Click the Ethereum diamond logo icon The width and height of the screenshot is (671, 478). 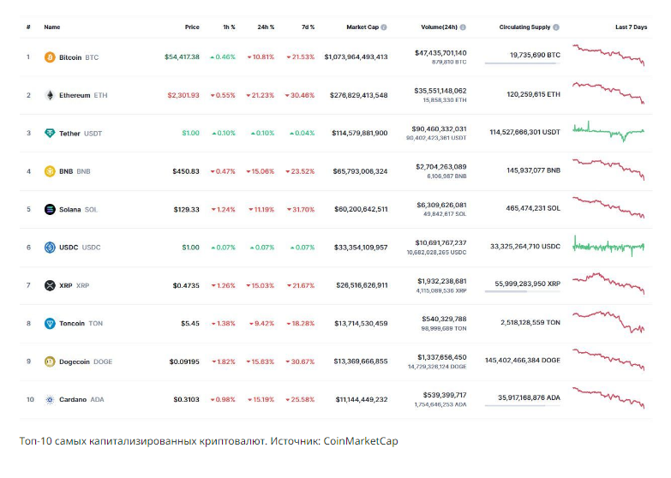click(50, 95)
